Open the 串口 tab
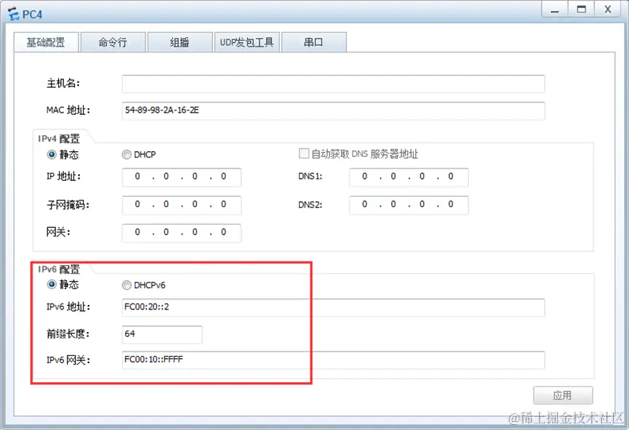This screenshot has height=430, width=629. tap(313, 42)
